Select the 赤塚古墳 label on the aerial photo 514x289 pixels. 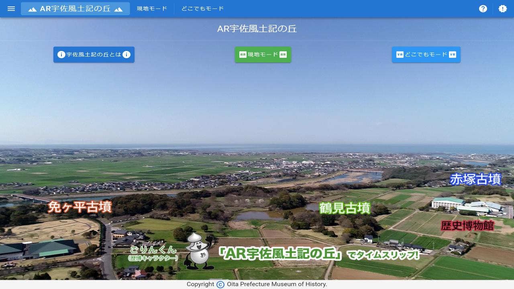475,179
